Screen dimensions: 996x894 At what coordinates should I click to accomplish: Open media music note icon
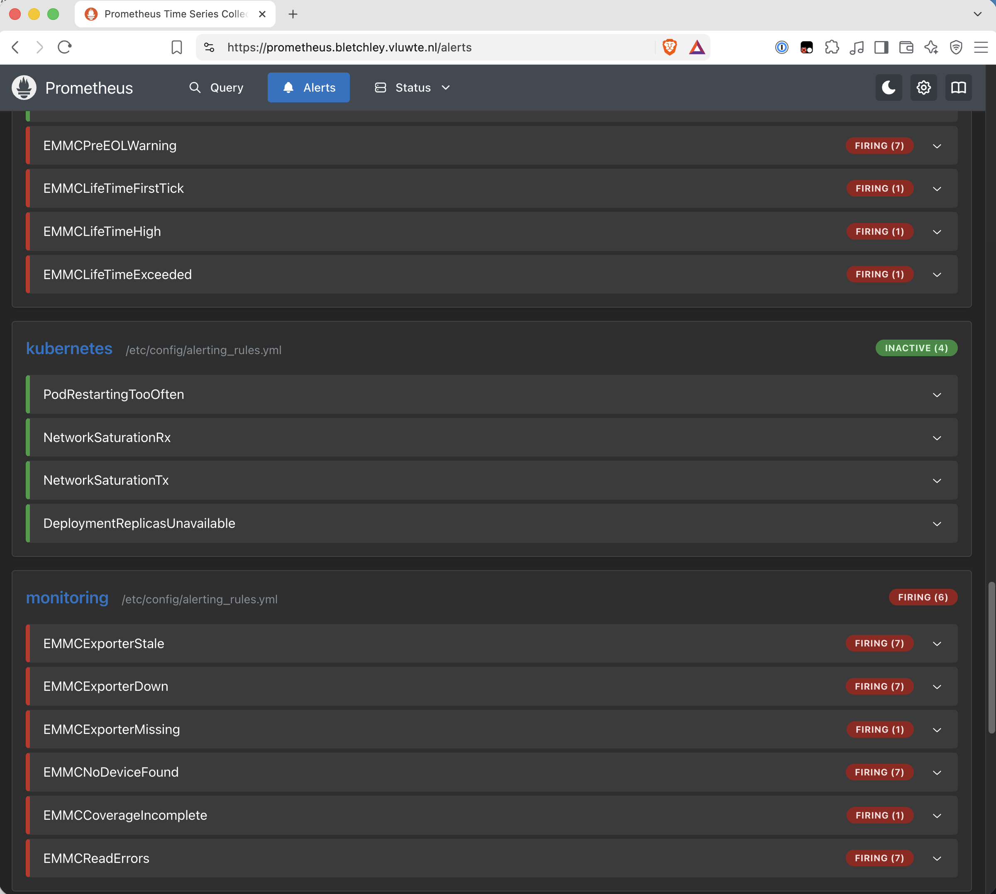tap(857, 47)
